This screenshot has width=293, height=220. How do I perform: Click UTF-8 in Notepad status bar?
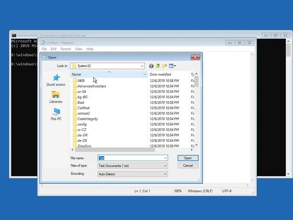[227, 191]
